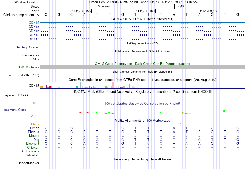Click 'Short Genetic Variants from dbSNP release 155'
The height and width of the screenshot is (169, 245).
click(142, 72)
